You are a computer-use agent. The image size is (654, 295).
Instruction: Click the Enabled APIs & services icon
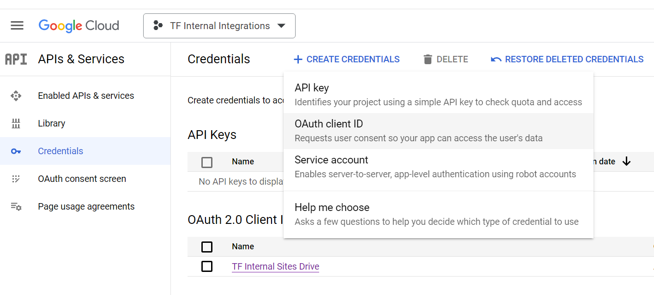coord(16,96)
